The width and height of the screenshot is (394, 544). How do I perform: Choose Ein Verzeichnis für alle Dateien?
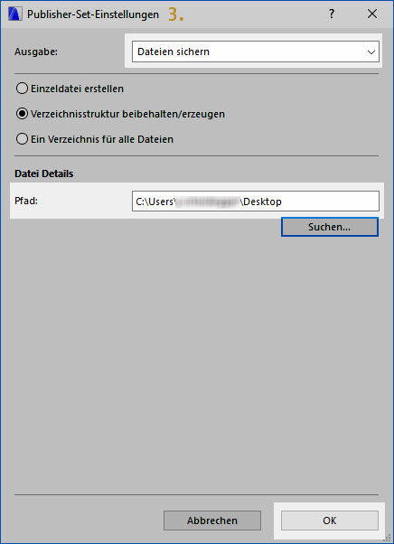(x=22, y=139)
